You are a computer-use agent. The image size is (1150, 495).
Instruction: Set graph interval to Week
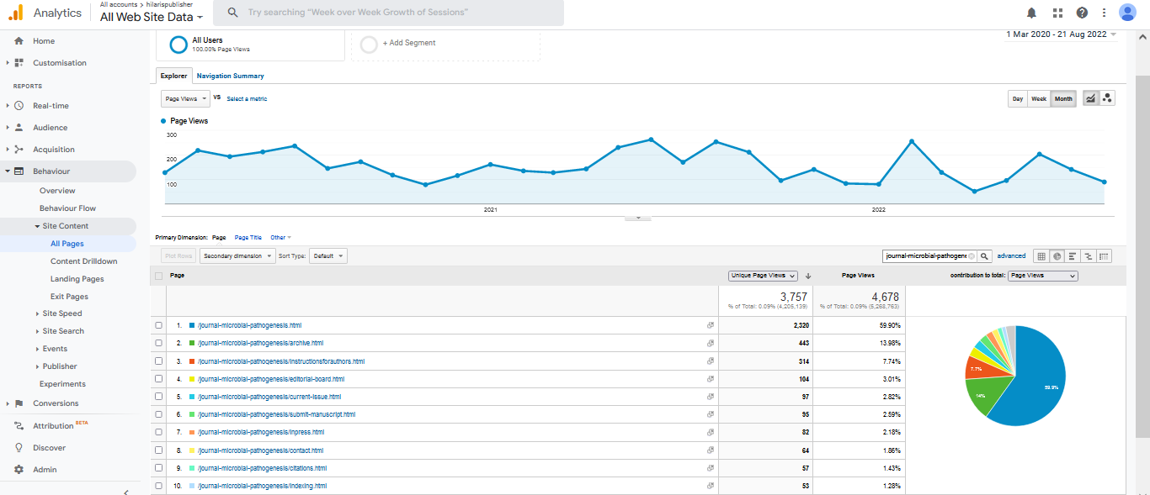[1039, 98]
